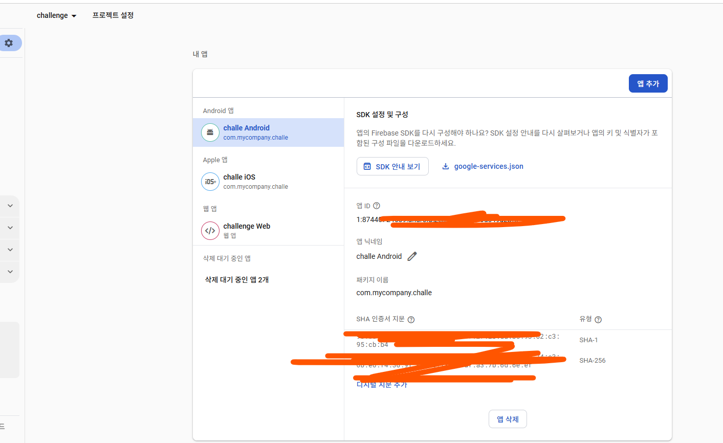Click the SDK 안내 보기 button
The image size is (723, 443).
(392, 166)
